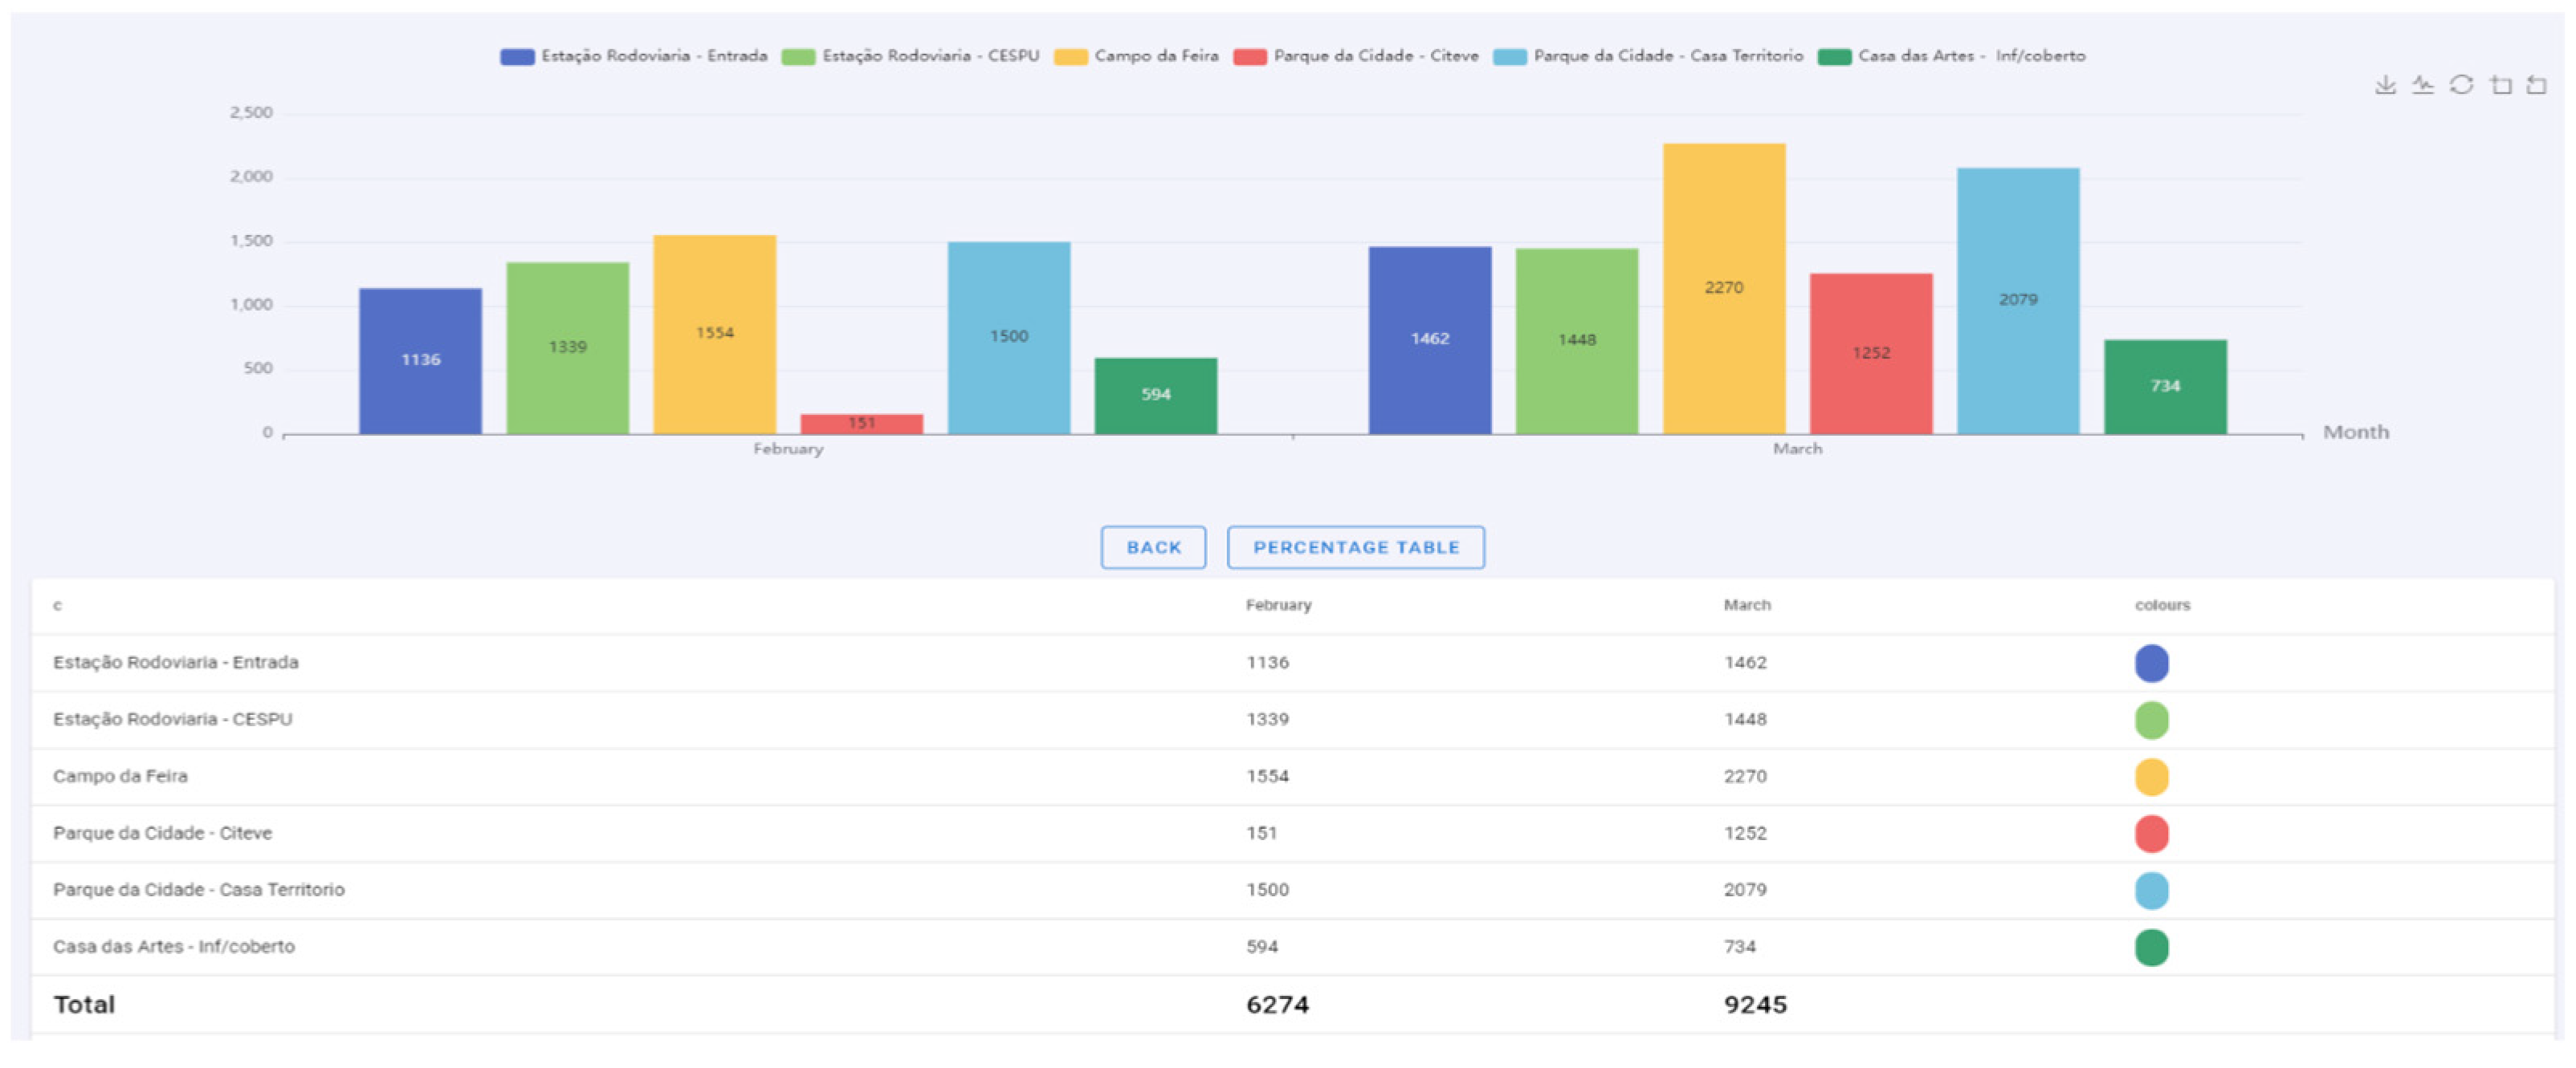Screen dimensions: 2576x1068
Task: Click the restore chart refresh icon
Action: click(2461, 86)
